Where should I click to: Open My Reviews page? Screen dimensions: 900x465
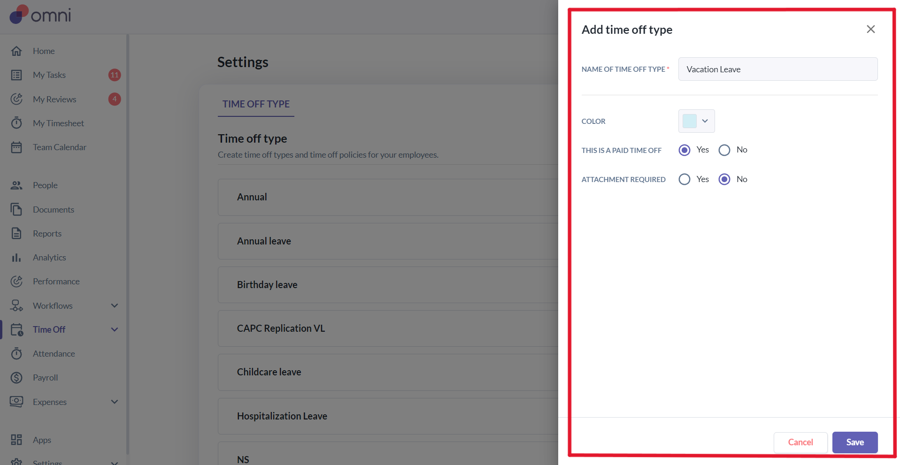[54, 99]
